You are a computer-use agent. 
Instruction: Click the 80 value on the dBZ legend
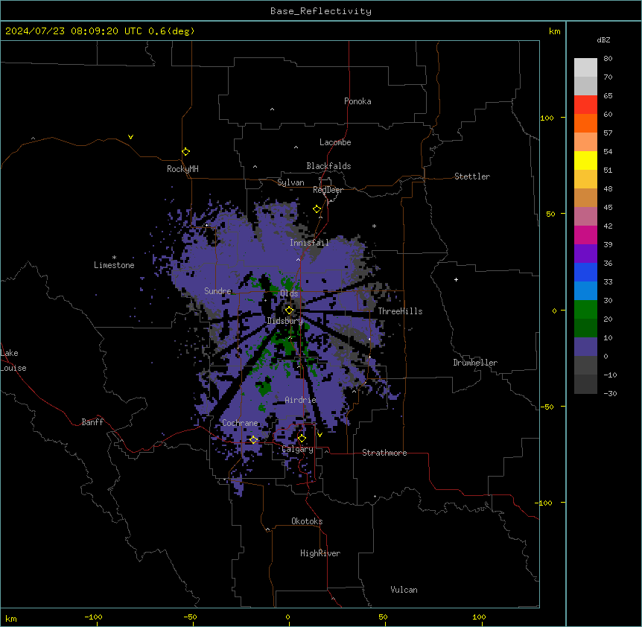(x=608, y=59)
